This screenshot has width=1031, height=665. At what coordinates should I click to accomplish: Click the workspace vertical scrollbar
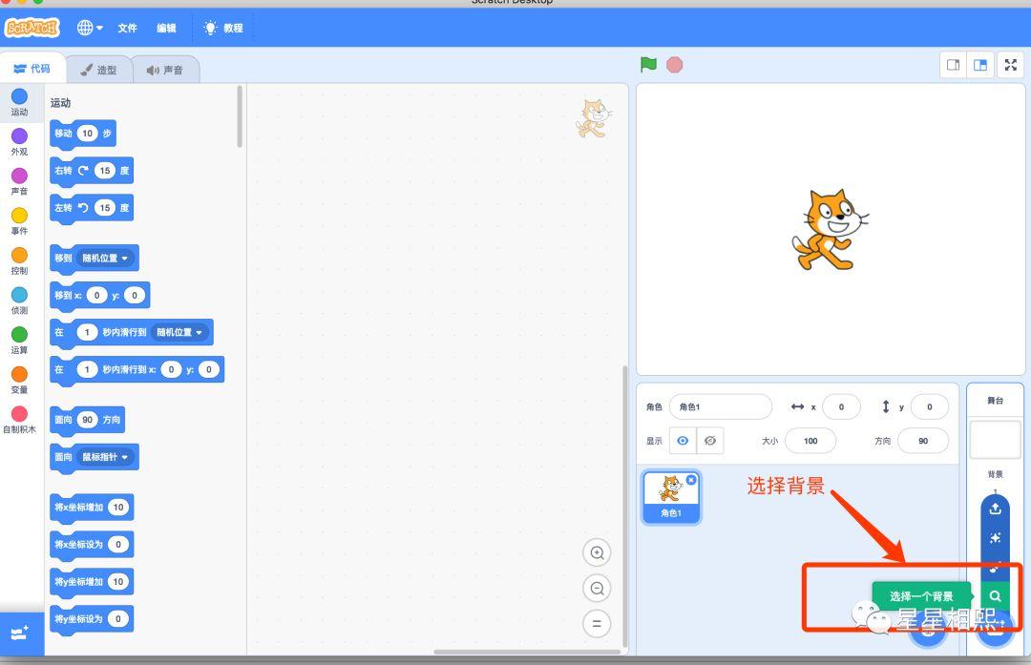624,506
